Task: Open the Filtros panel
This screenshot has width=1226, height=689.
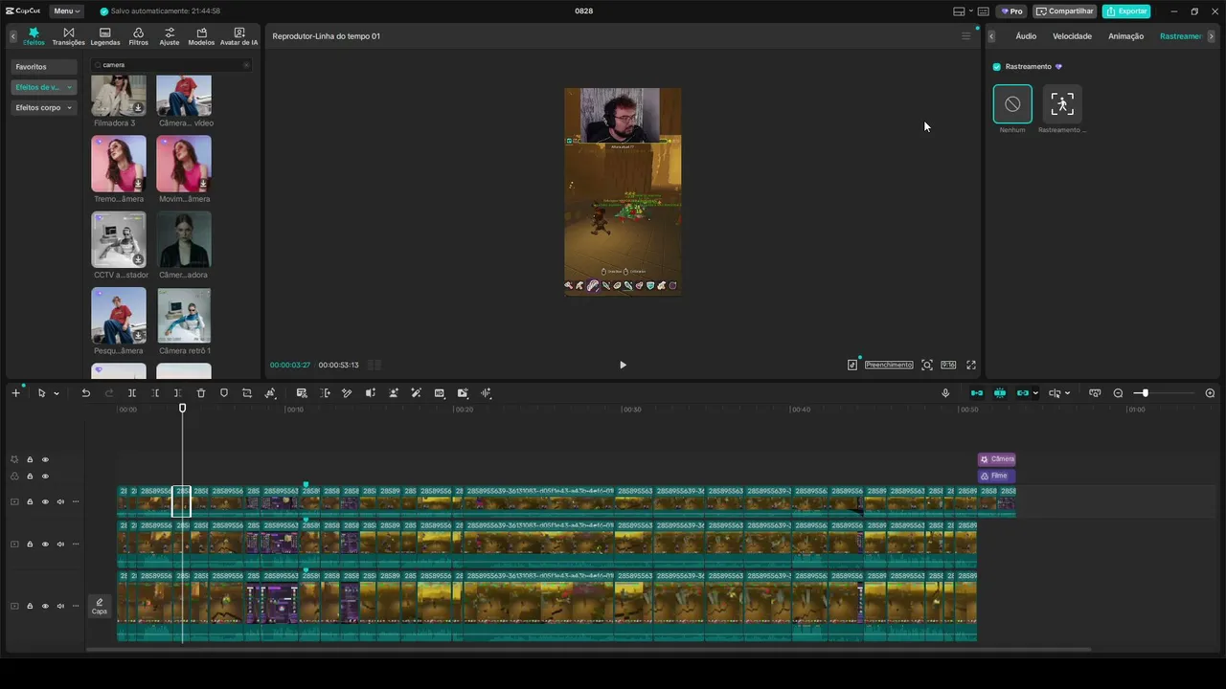Action: (x=139, y=36)
